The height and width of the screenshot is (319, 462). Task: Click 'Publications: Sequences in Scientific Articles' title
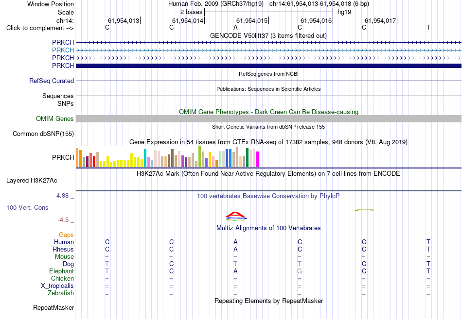(x=268, y=89)
